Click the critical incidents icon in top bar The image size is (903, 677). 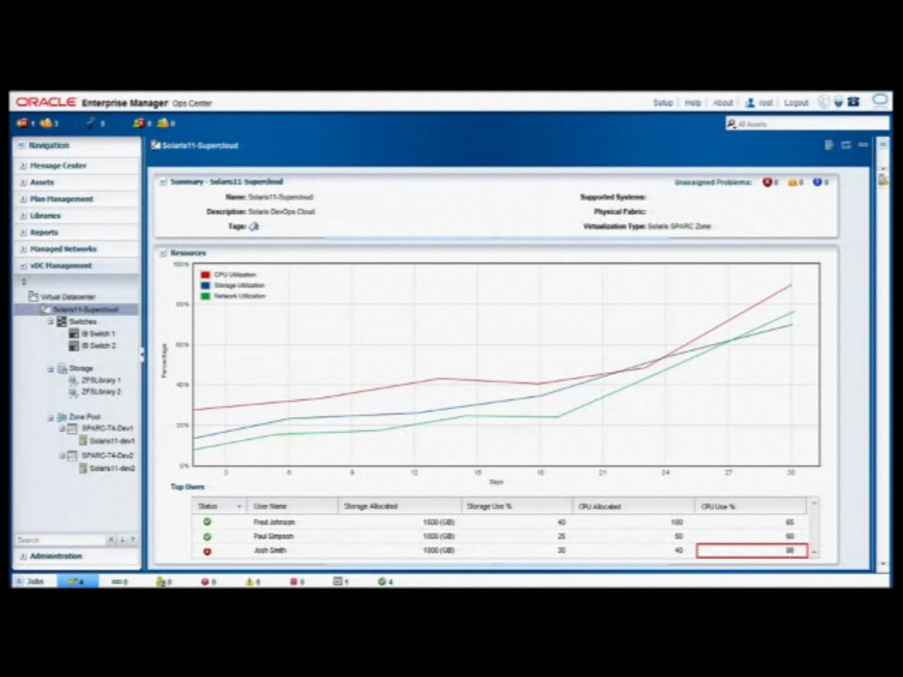tap(22, 123)
